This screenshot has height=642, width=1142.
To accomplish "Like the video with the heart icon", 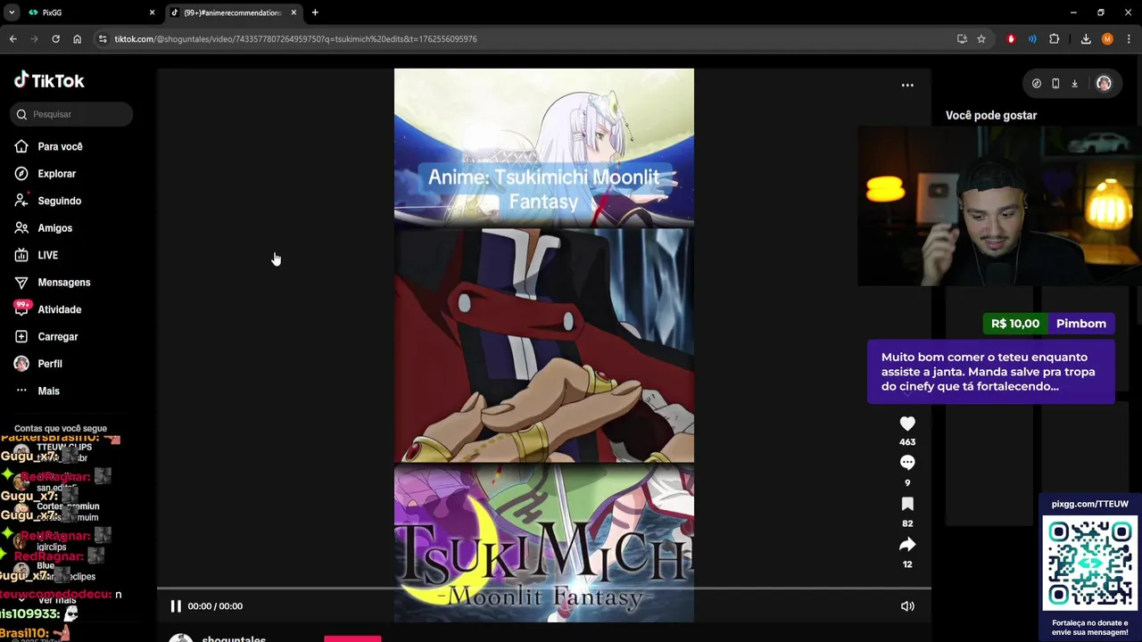I will pyautogui.click(x=907, y=424).
